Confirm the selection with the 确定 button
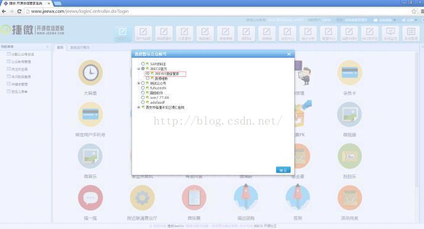 [283, 169]
